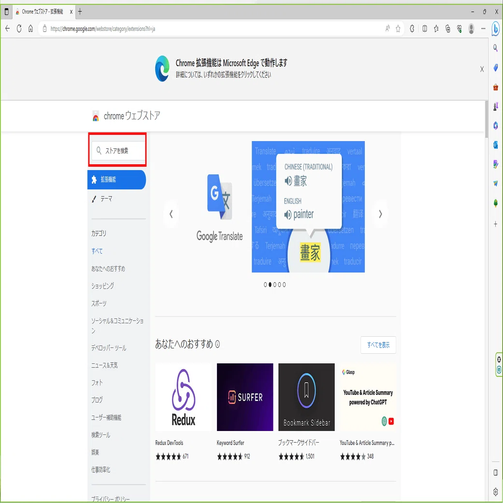Open the collections icon in toolbar

[448, 29]
